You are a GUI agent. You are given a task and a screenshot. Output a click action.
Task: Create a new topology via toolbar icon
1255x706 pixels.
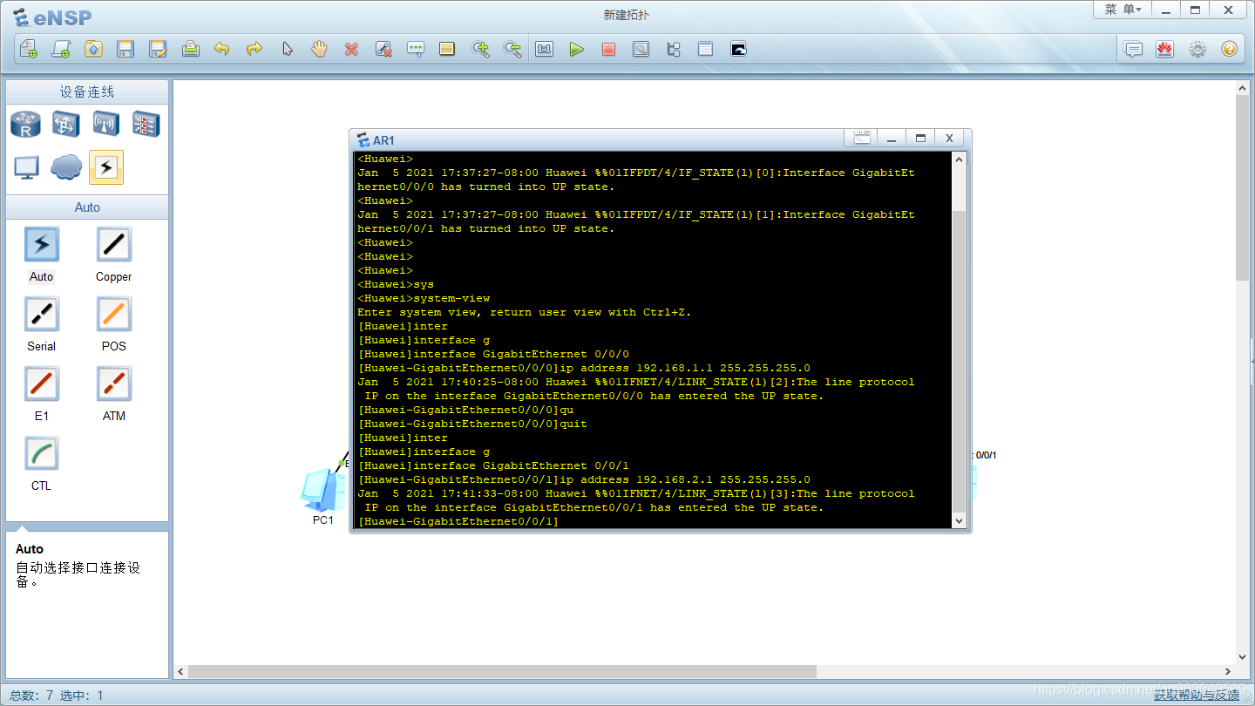pos(29,50)
